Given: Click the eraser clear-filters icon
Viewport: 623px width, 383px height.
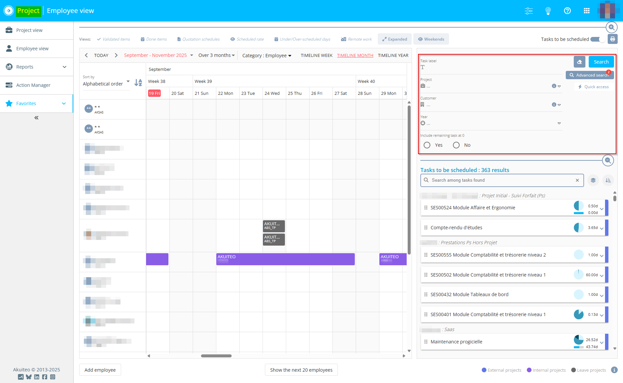Looking at the screenshot, I should [x=579, y=62].
